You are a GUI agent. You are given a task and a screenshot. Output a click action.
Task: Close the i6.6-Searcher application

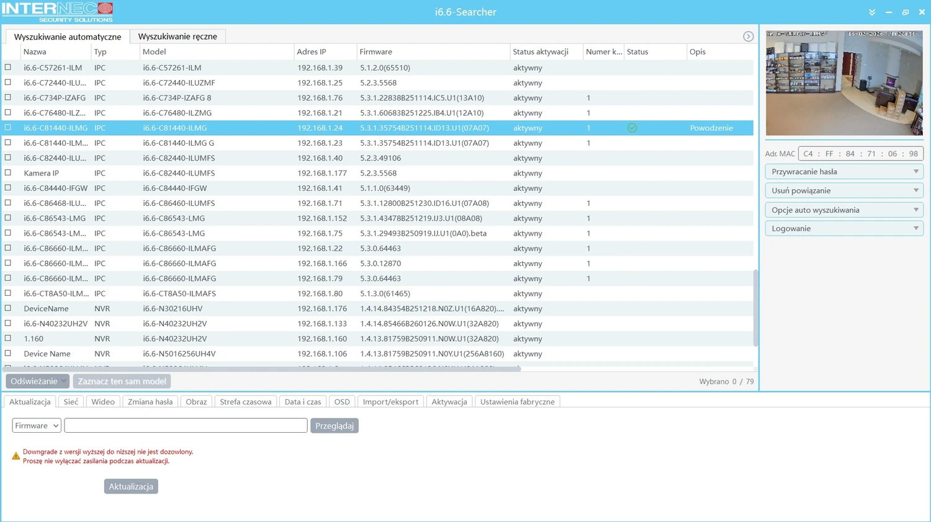[922, 12]
